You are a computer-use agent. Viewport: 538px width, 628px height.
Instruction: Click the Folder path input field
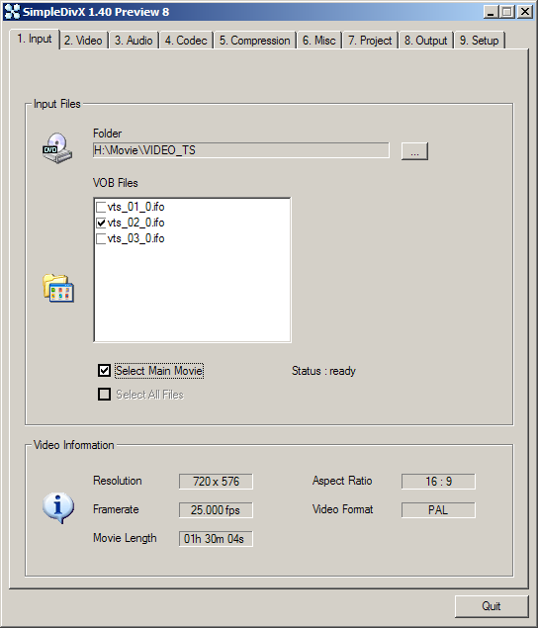[240, 150]
